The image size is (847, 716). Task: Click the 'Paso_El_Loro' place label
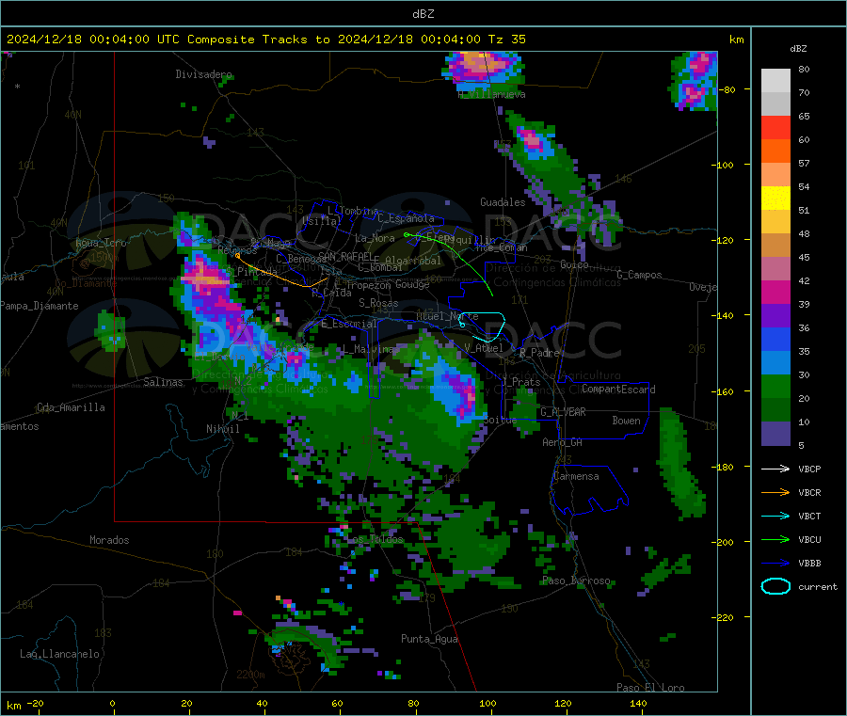(650, 688)
